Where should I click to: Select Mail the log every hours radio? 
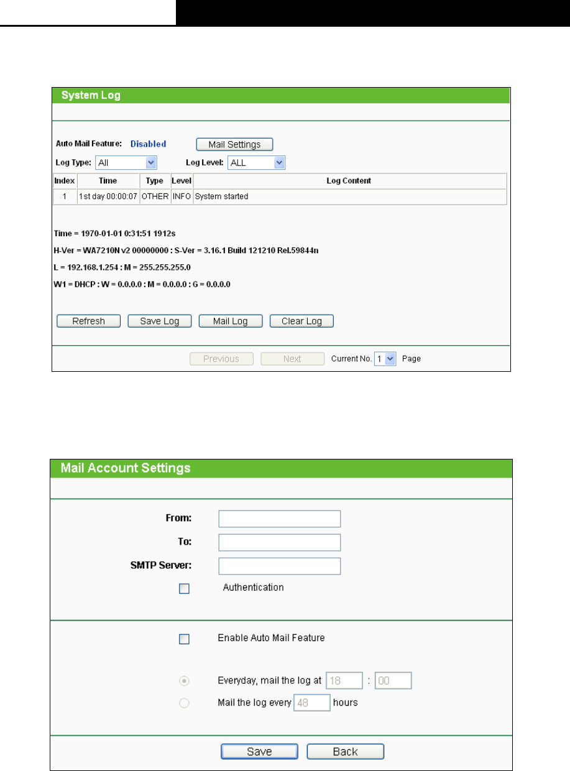point(184,704)
